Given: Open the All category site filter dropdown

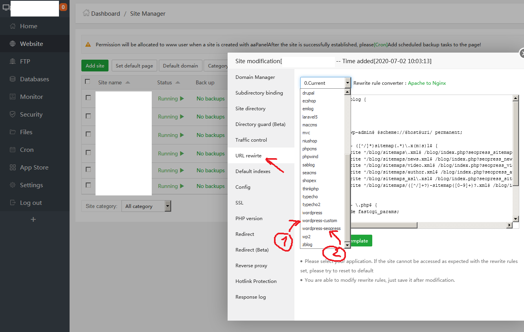Looking at the screenshot, I should click(x=146, y=206).
